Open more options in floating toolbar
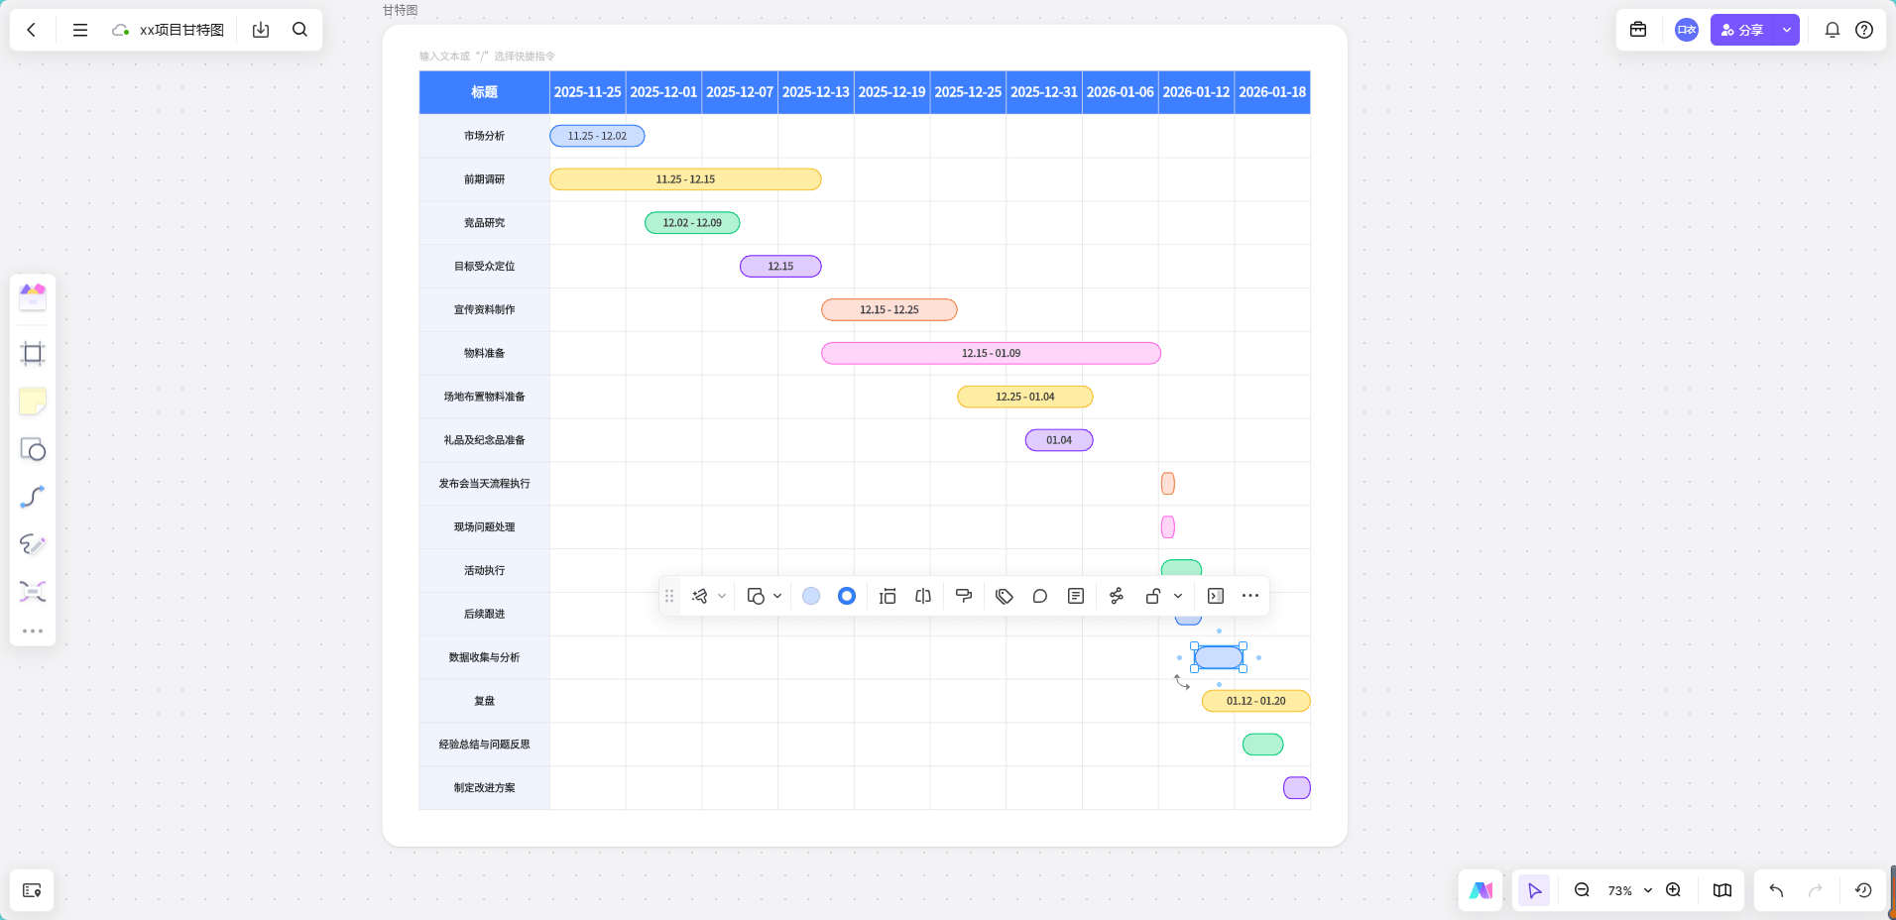 1250,596
